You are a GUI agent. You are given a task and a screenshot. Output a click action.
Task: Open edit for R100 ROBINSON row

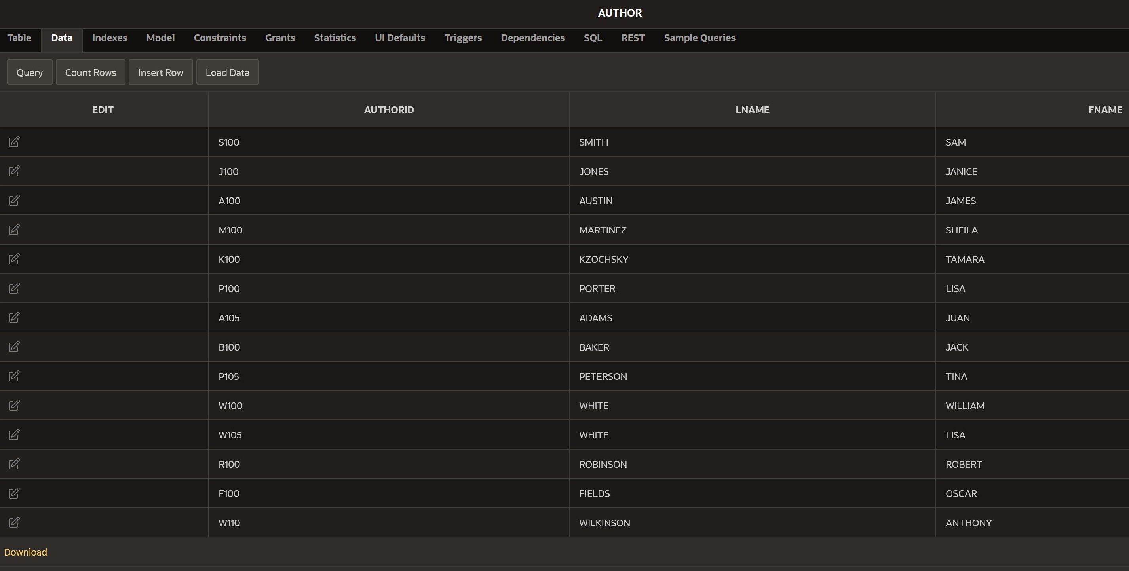pos(14,464)
